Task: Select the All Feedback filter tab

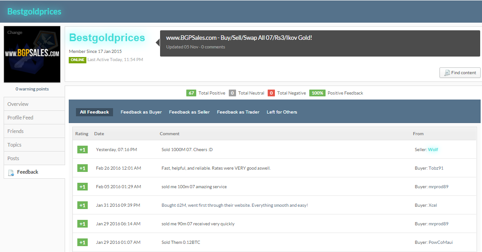Action: pyautogui.click(x=95, y=112)
